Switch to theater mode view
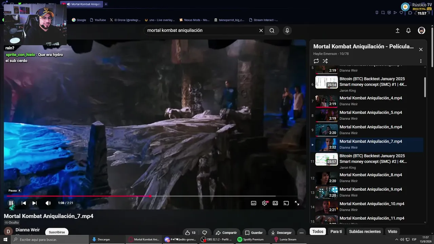The width and height of the screenshot is (434, 244). [275, 203]
